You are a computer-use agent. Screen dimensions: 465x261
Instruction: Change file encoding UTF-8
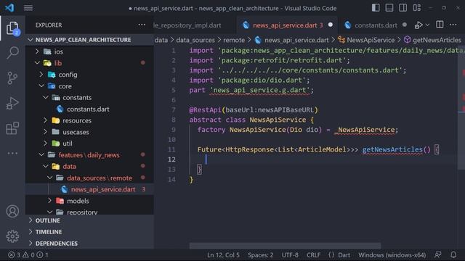[290, 254]
